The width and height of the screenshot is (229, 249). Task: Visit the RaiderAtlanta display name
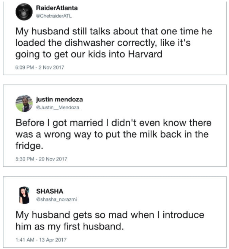coord(56,8)
